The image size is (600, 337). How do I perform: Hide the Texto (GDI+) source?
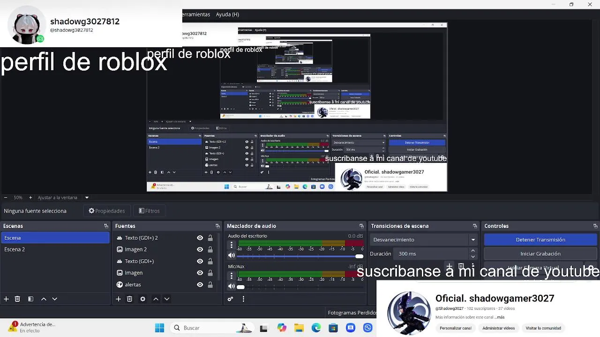point(200,261)
